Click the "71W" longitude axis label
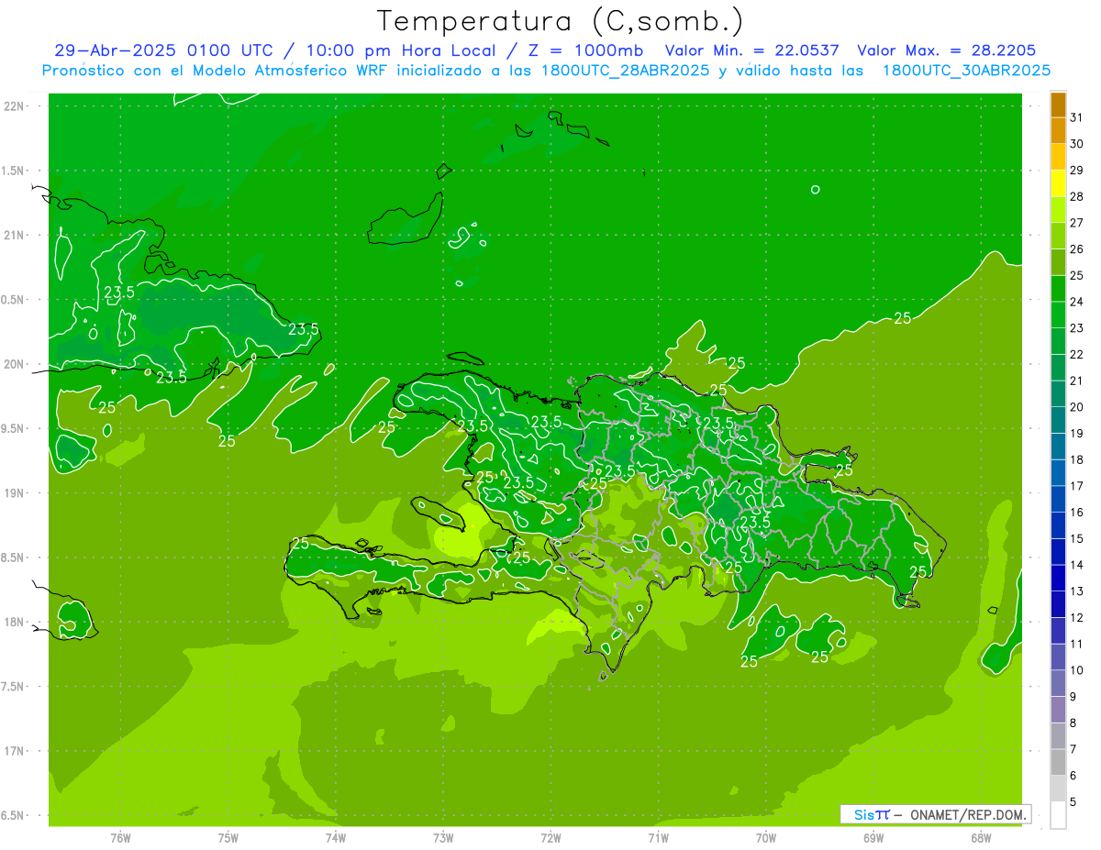The image size is (1101, 850). point(658,838)
